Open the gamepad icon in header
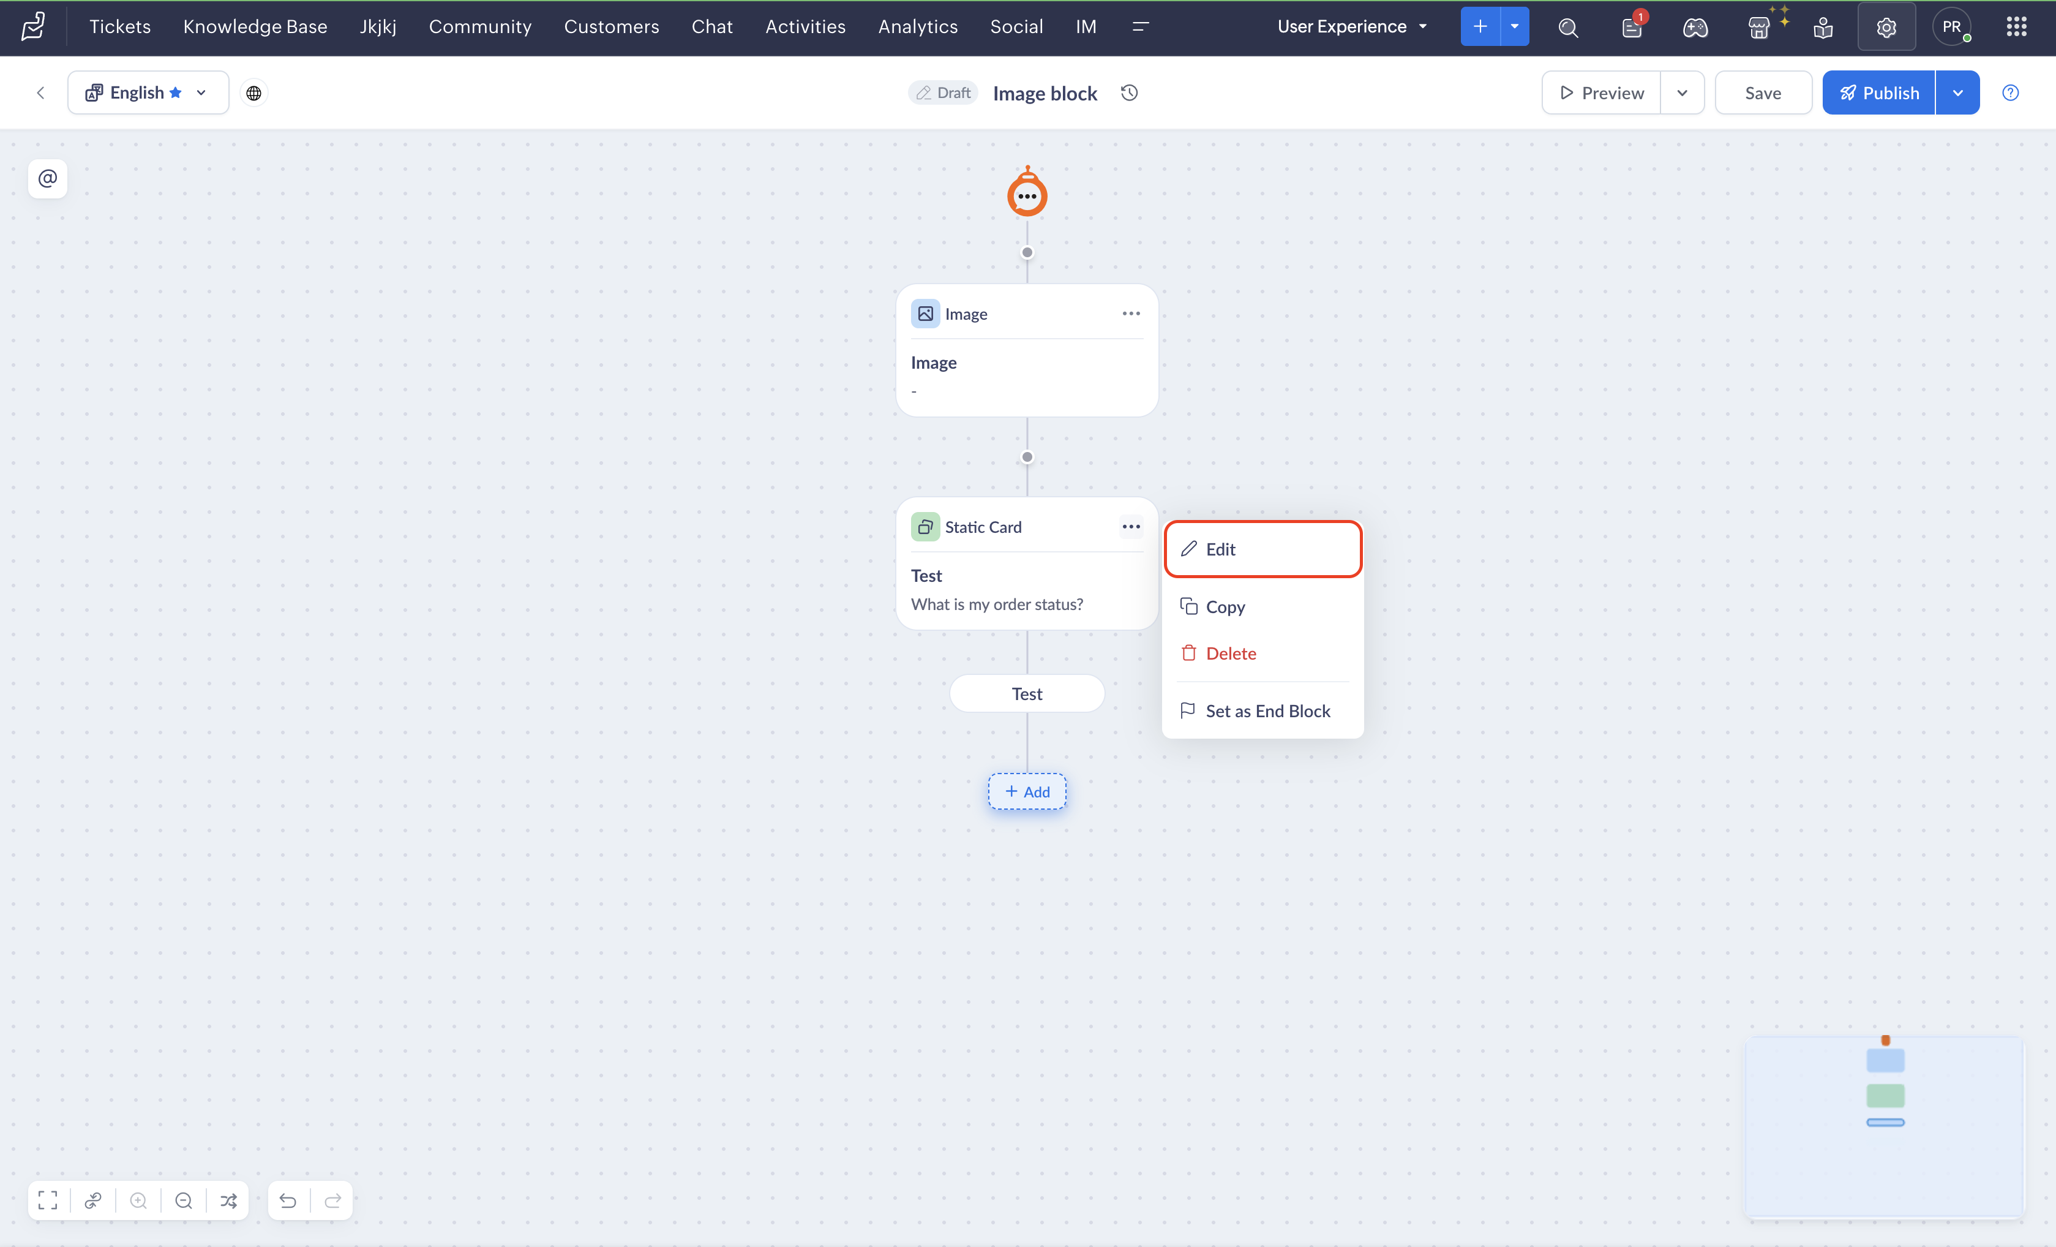 (x=1695, y=28)
